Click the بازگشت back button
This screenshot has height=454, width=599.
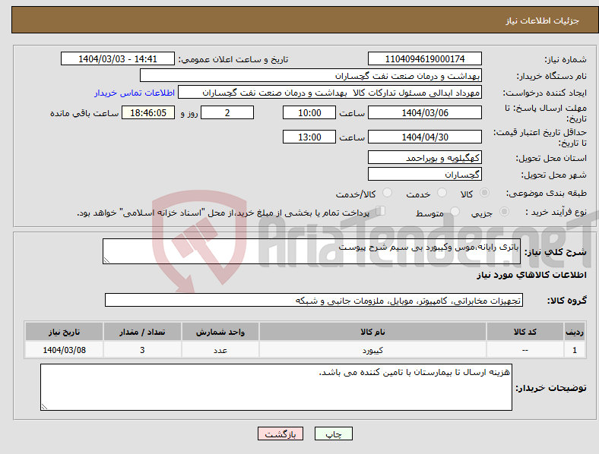tap(280, 434)
